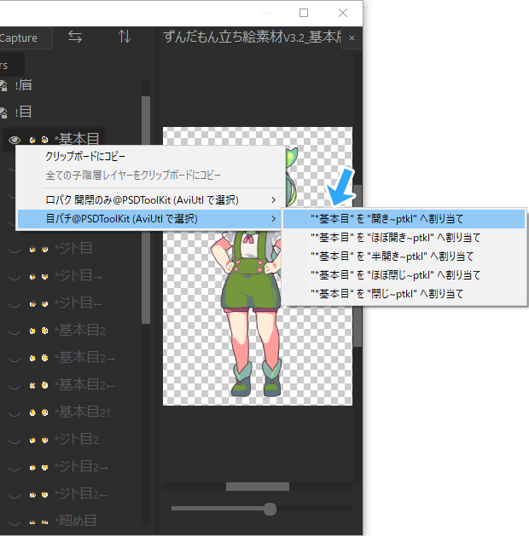Select the *基本目2← layer name

[84, 385]
